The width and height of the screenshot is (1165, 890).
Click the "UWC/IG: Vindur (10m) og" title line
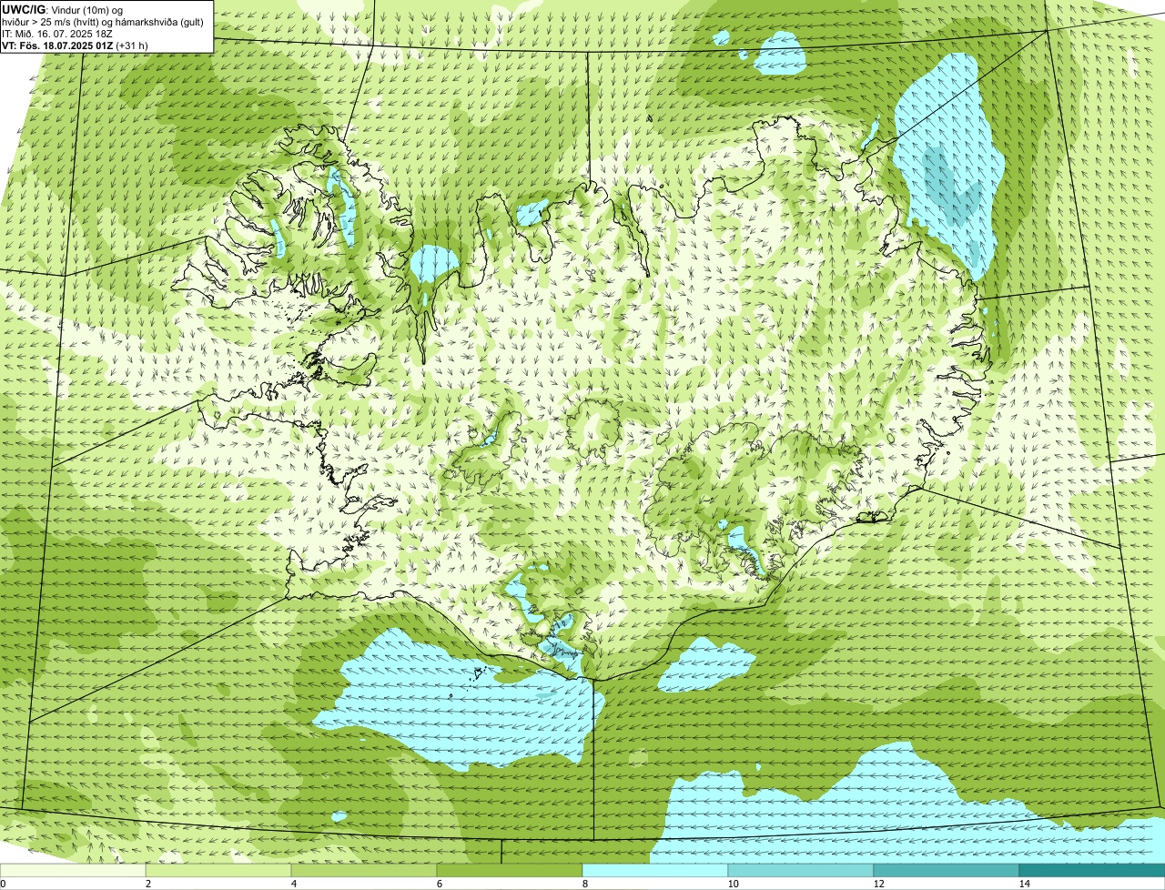click(x=63, y=9)
